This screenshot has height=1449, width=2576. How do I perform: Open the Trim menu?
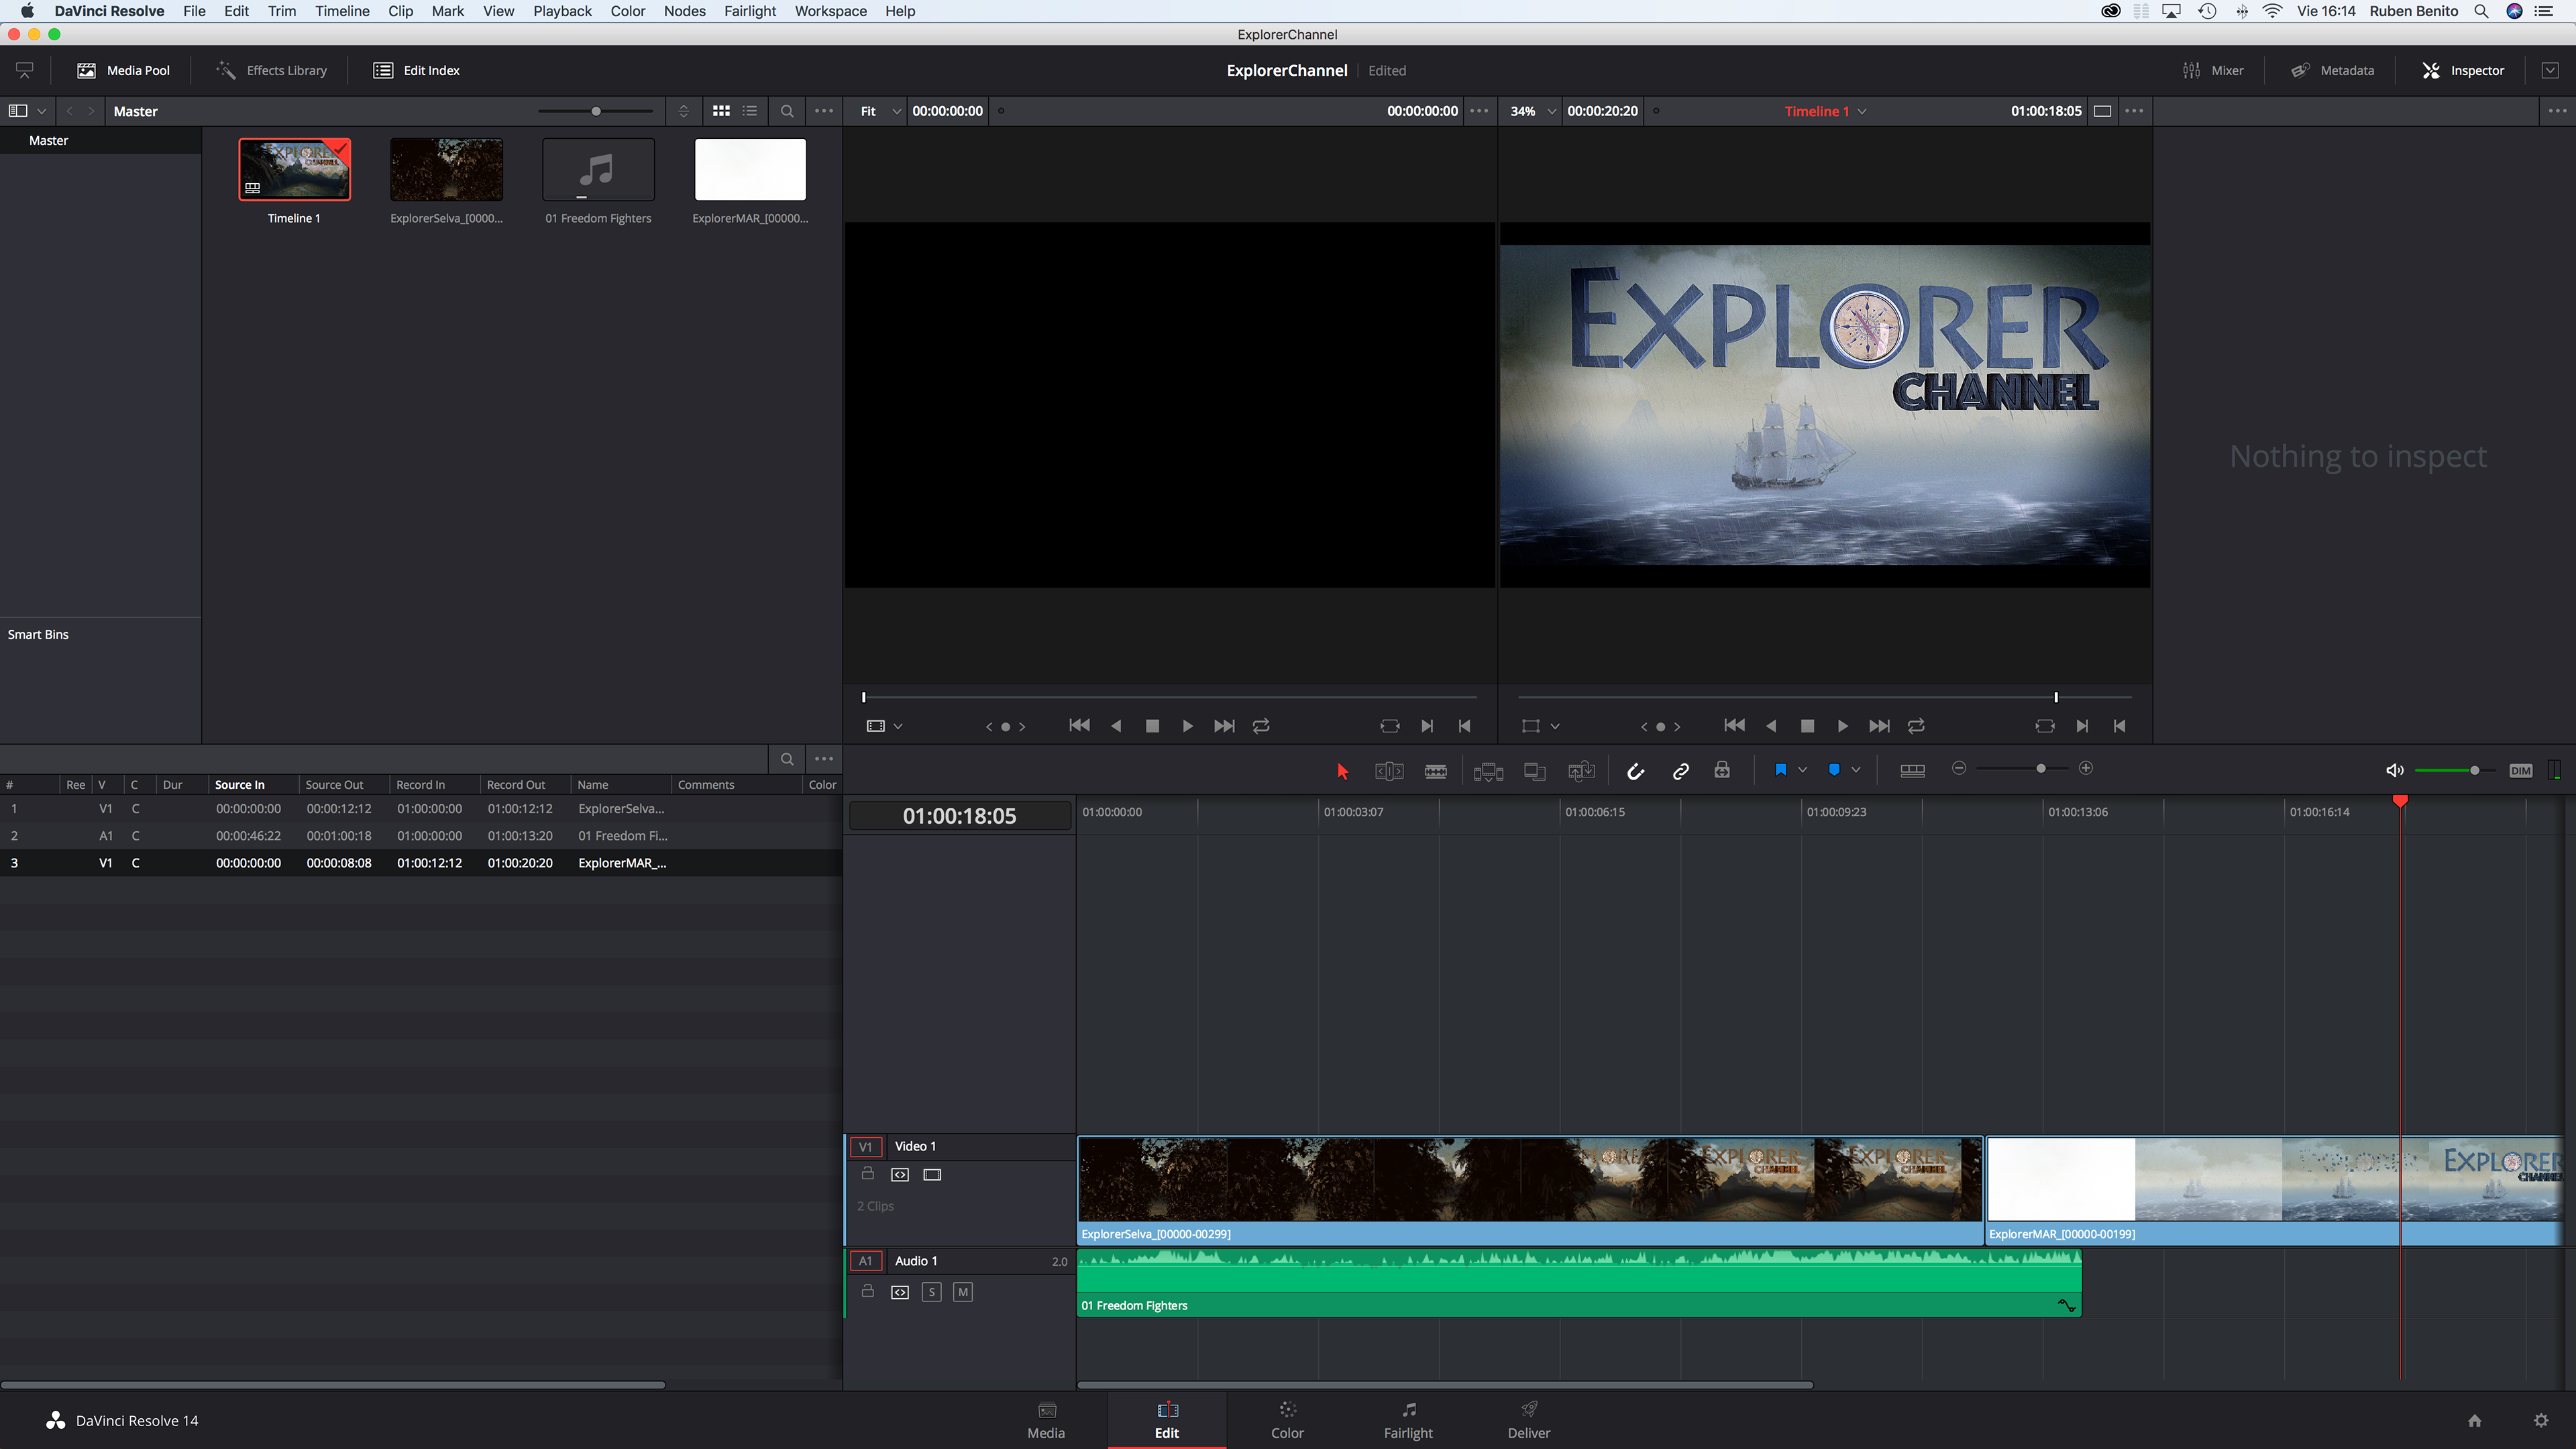(282, 11)
